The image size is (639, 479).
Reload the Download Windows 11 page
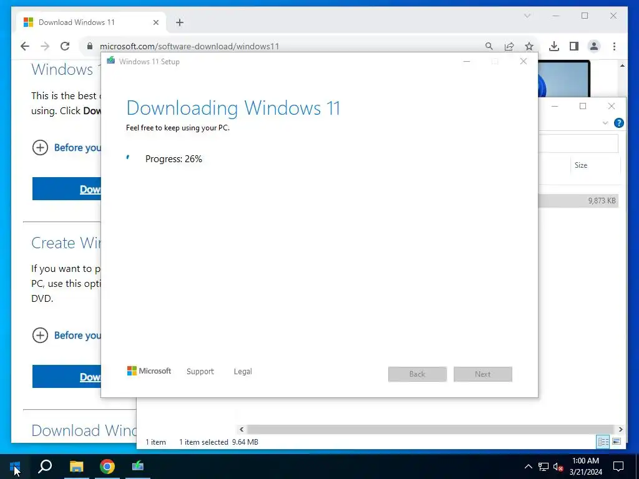point(65,46)
